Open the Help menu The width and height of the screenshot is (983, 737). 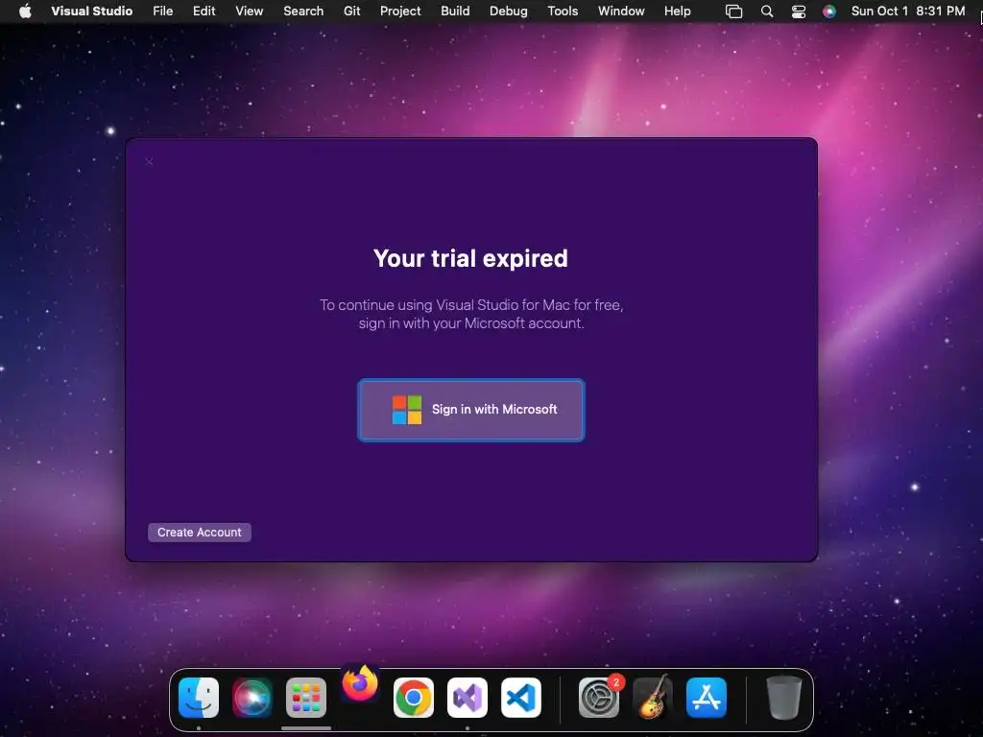(x=677, y=11)
